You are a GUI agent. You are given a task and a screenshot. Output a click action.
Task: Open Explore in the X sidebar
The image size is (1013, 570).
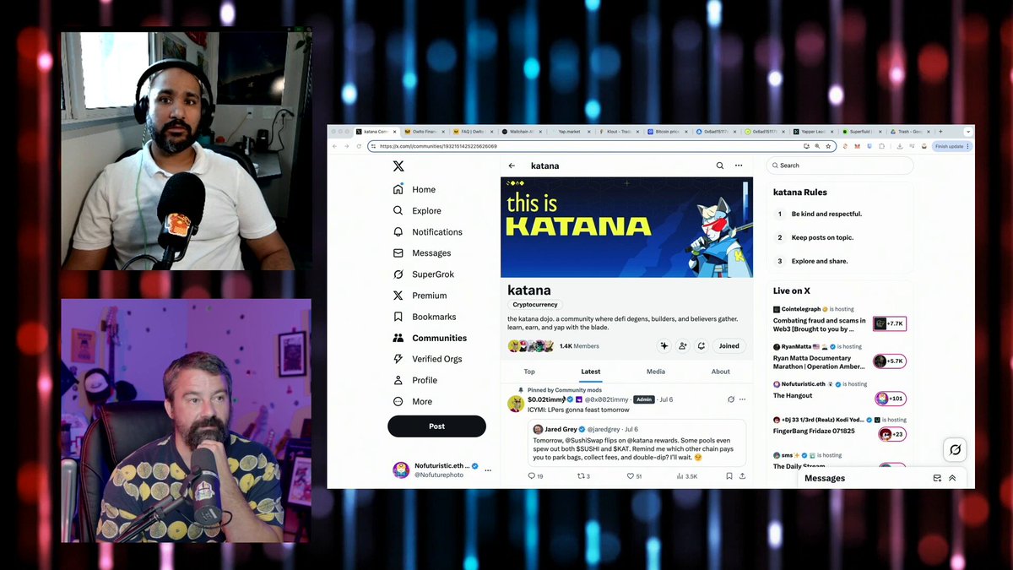417,210
